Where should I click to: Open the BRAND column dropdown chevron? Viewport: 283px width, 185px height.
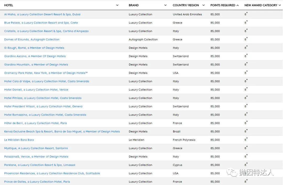165,5
